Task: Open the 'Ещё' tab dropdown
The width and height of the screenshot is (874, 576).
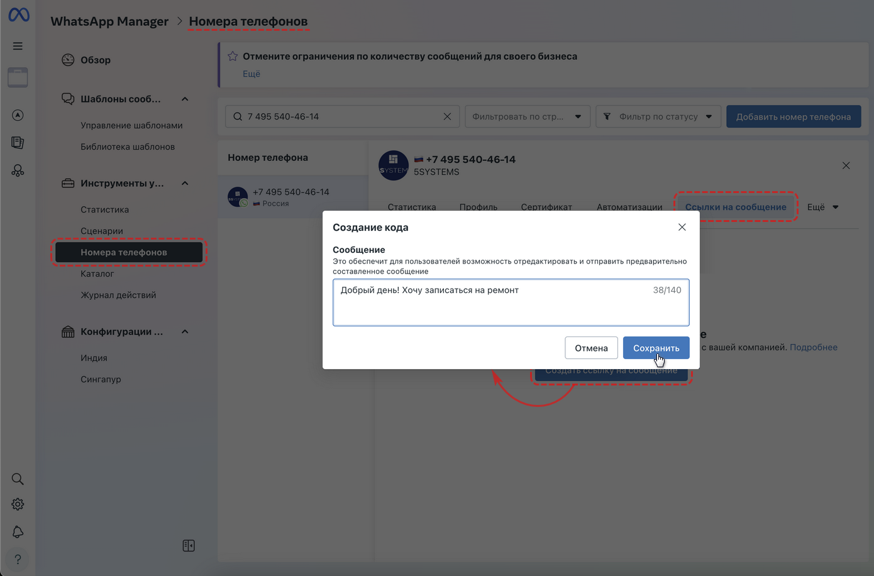Action: 822,207
